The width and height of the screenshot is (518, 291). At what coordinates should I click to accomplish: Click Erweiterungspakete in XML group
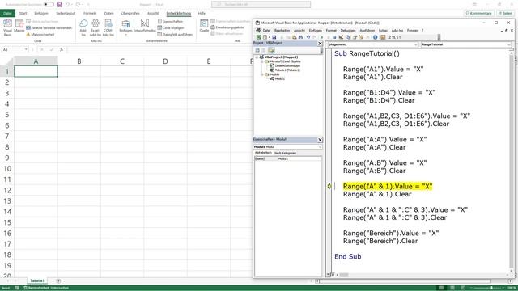227,27
